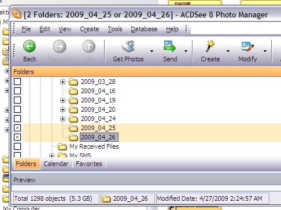
Task: Click the Get Photos camera icon
Action: click(128, 46)
